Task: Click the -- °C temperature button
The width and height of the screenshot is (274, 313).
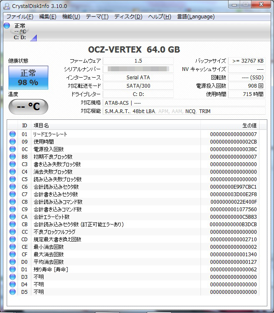Action: coord(28,106)
